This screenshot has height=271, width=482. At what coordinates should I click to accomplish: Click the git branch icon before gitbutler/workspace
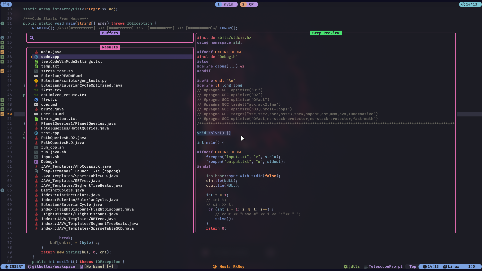click(29, 267)
